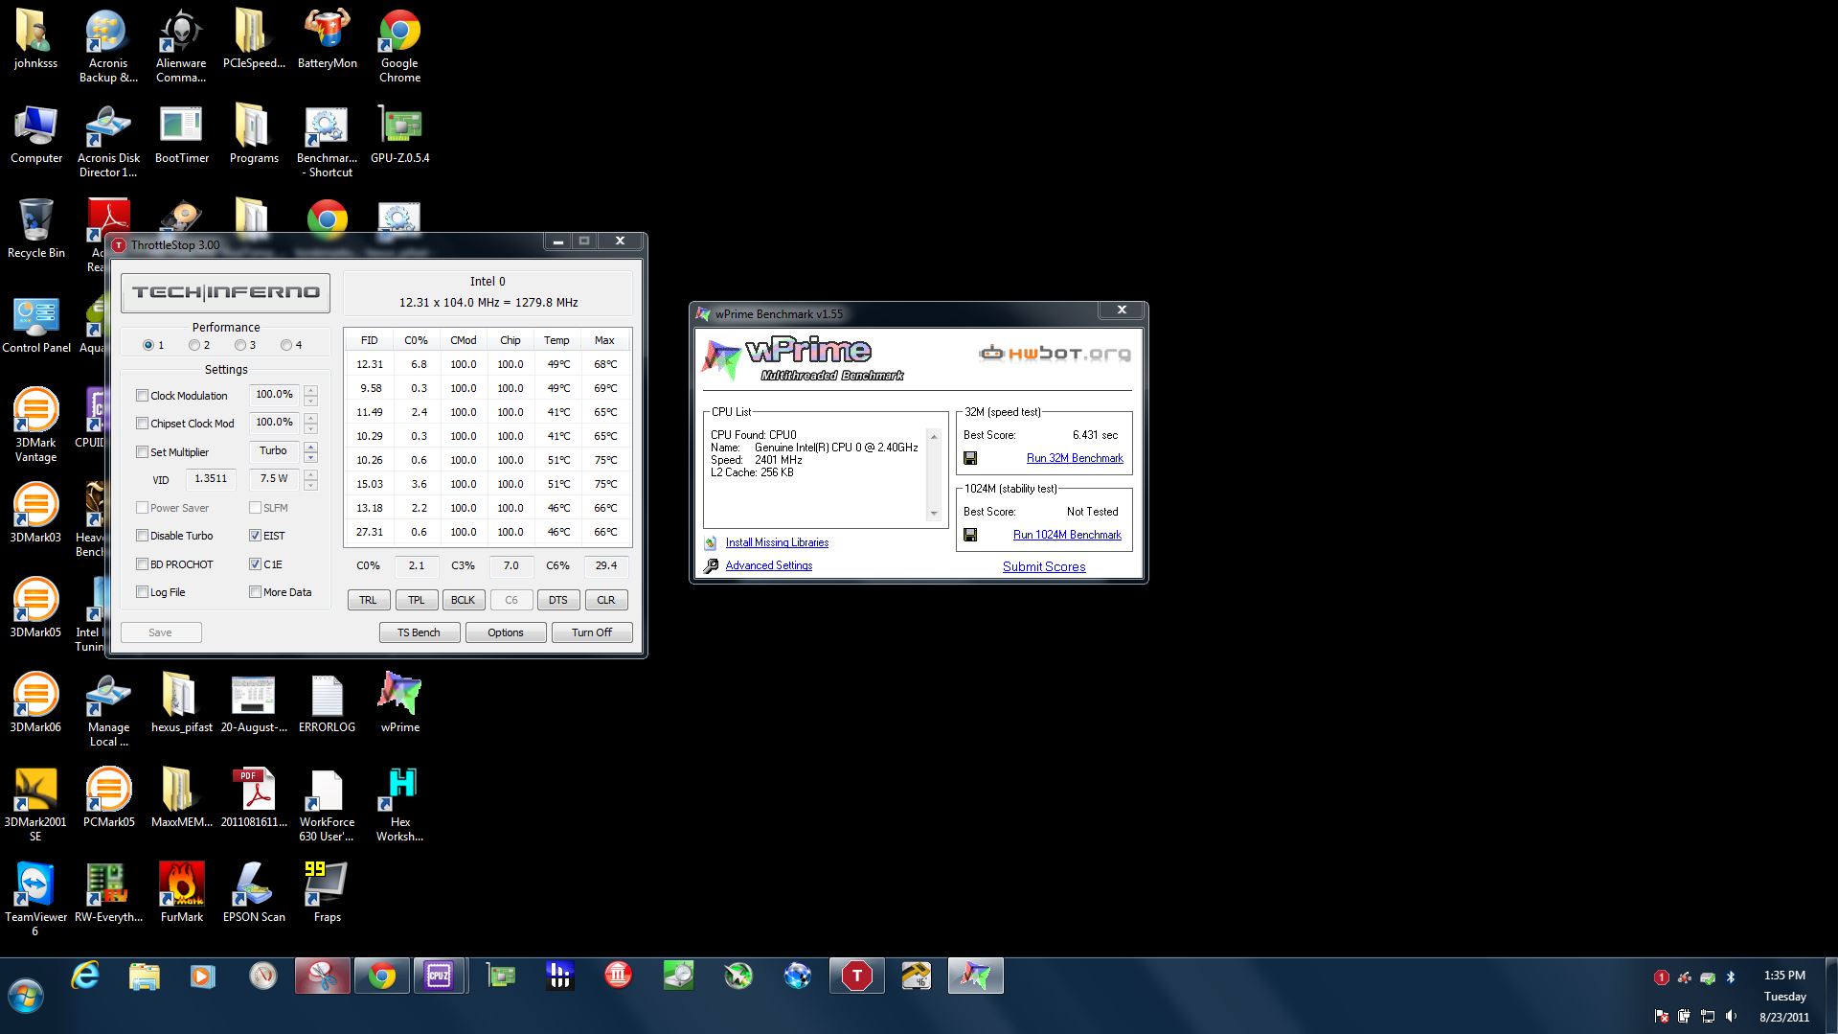Lower the Set Multiplier value
The height and width of the screenshot is (1034, 1838).
[310, 457]
